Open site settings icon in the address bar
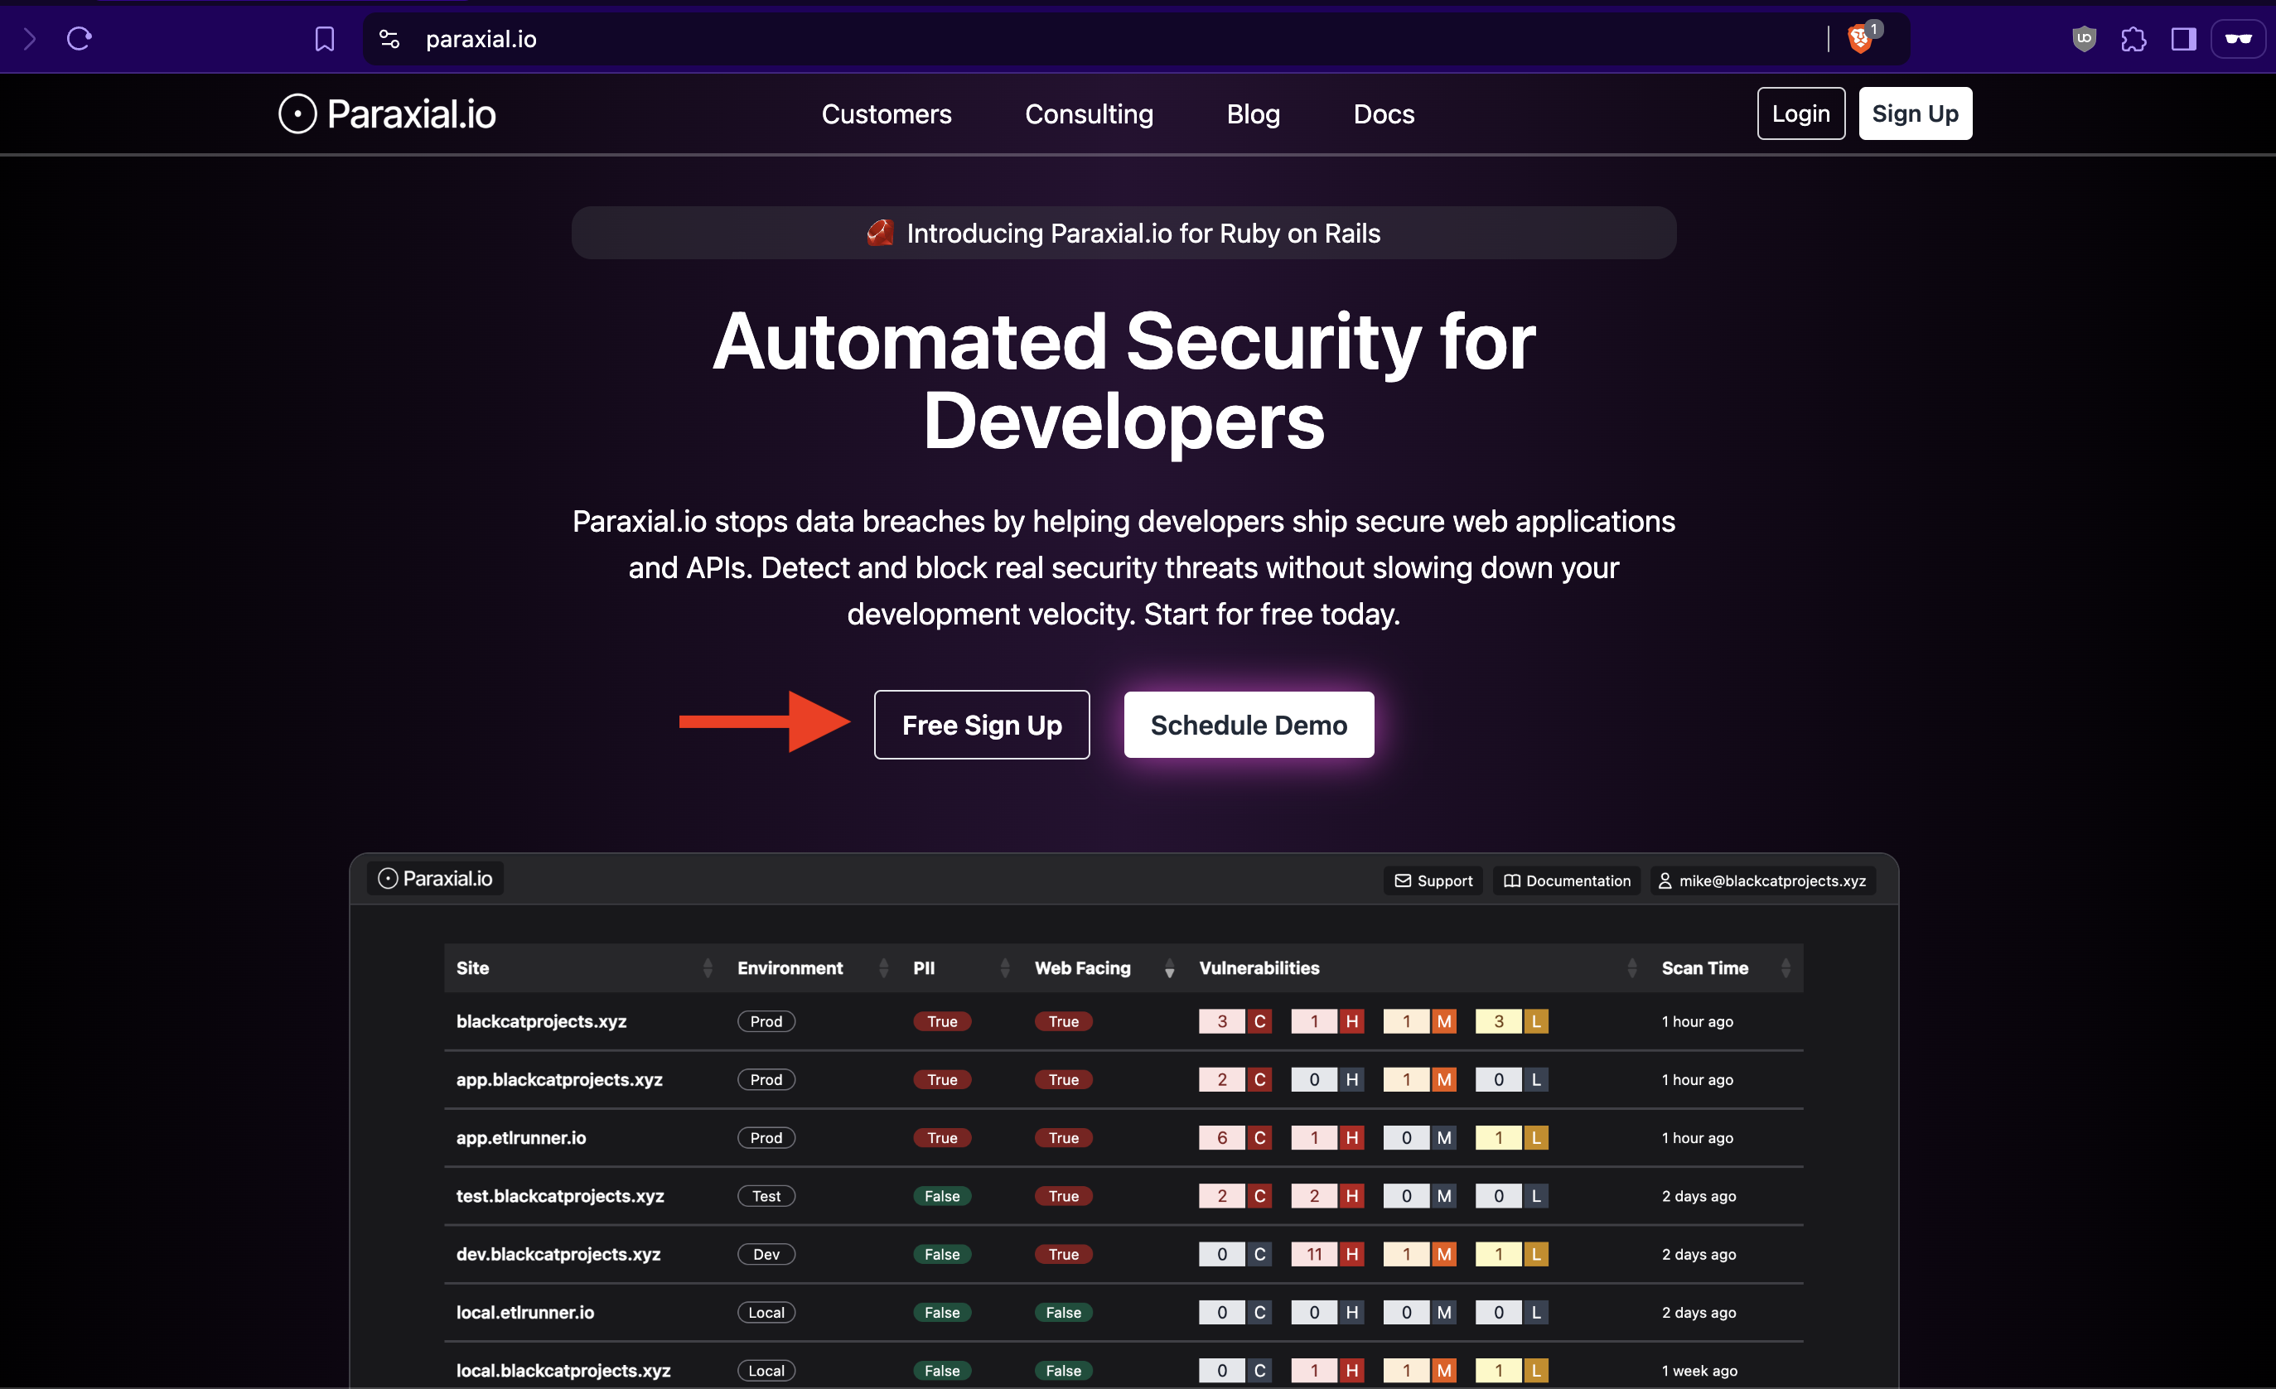This screenshot has height=1389, width=2276. [x=389, y=39]
